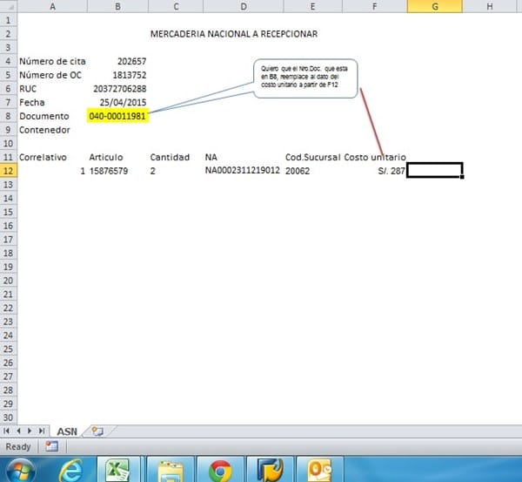Click the Excel icon in the taskbar
522x482 pixels.
click(118, 470)
